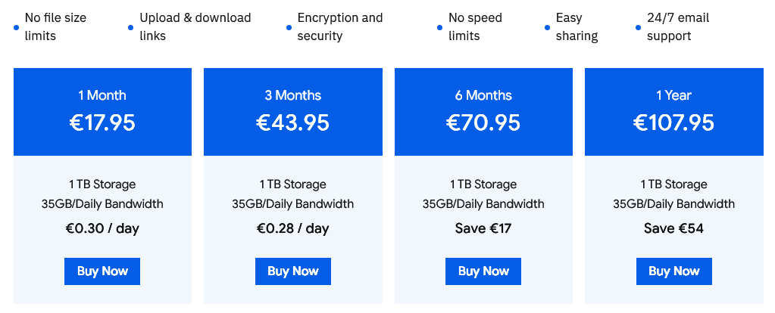This screenshot has height=313, width=775.
Task: Click the 1 Month €17.95 header
Action: [x=102, y=111]
